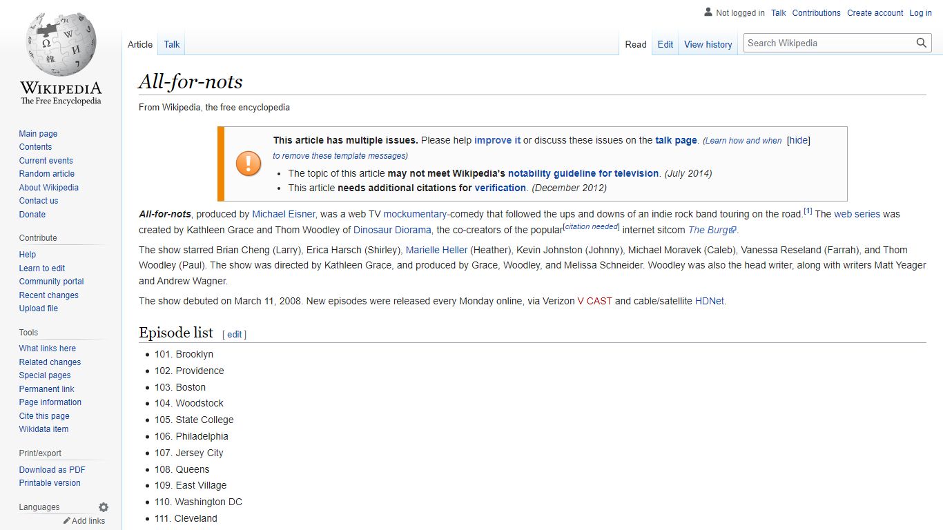The height and width of the screenshot is (530, 943).
Task: Click Cite this page
Action: (x=44, y=416)
